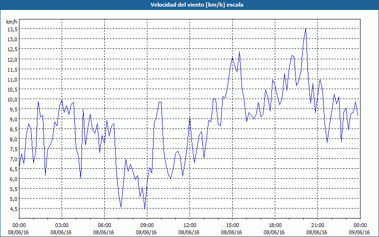Select the '12:00' time axis label
This screenshot has width=379, height=237.
click(190, 226)
